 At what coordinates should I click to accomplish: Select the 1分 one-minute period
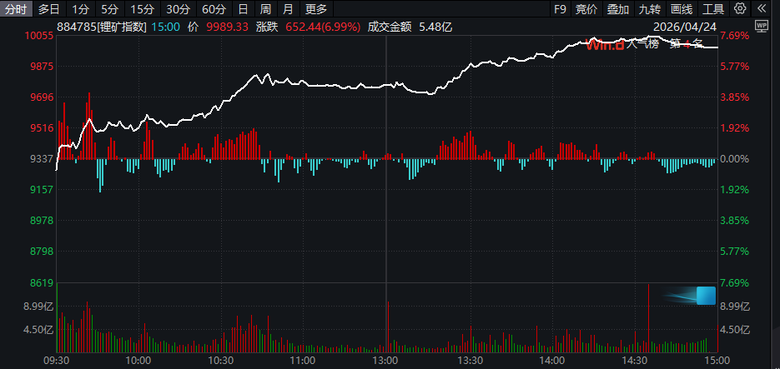click(79, 9)
